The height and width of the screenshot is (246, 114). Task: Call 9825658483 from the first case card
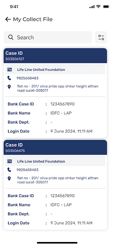[x=27, y=78]
